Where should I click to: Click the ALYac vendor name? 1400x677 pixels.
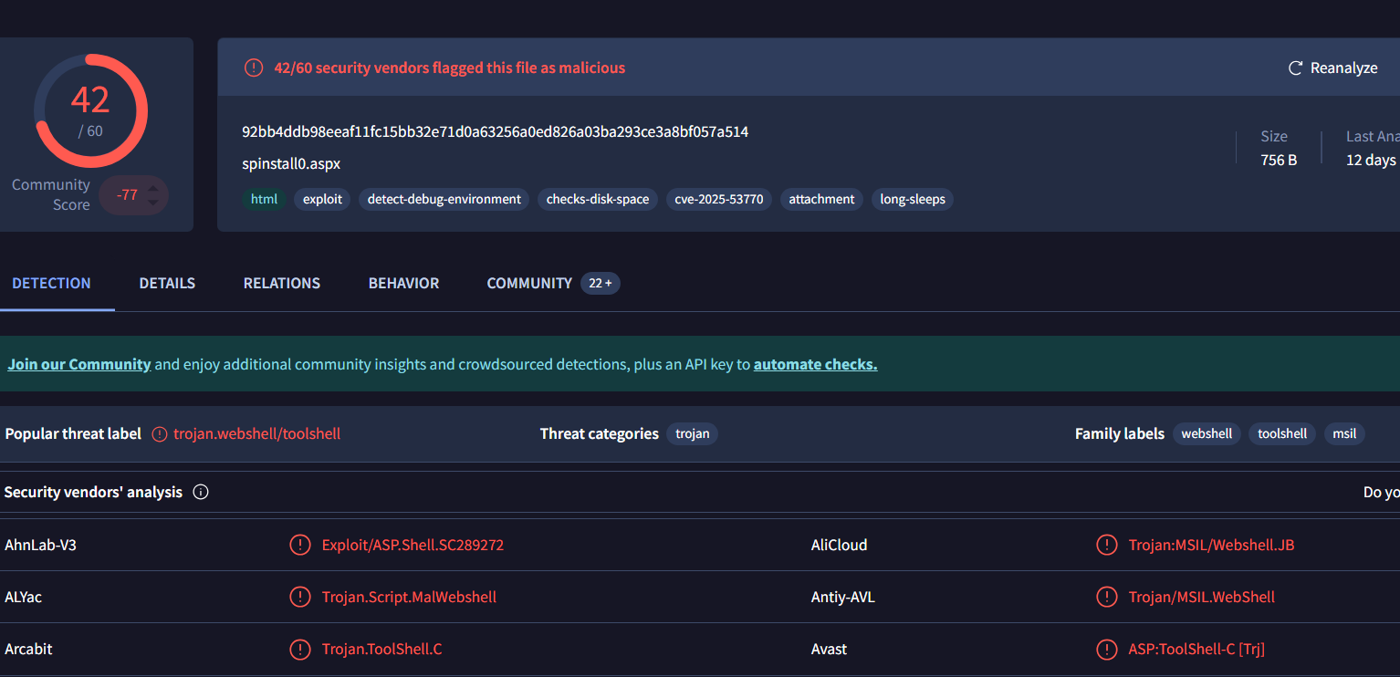coord(23,598)
